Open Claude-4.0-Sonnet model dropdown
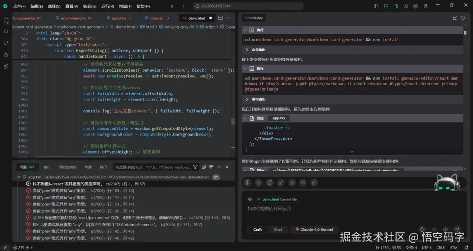 coord(314,230)
